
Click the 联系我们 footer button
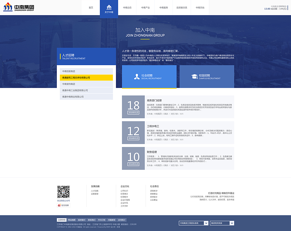(x=92, y=220)
